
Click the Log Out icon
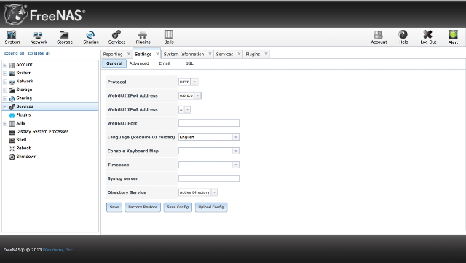point(428,37)
